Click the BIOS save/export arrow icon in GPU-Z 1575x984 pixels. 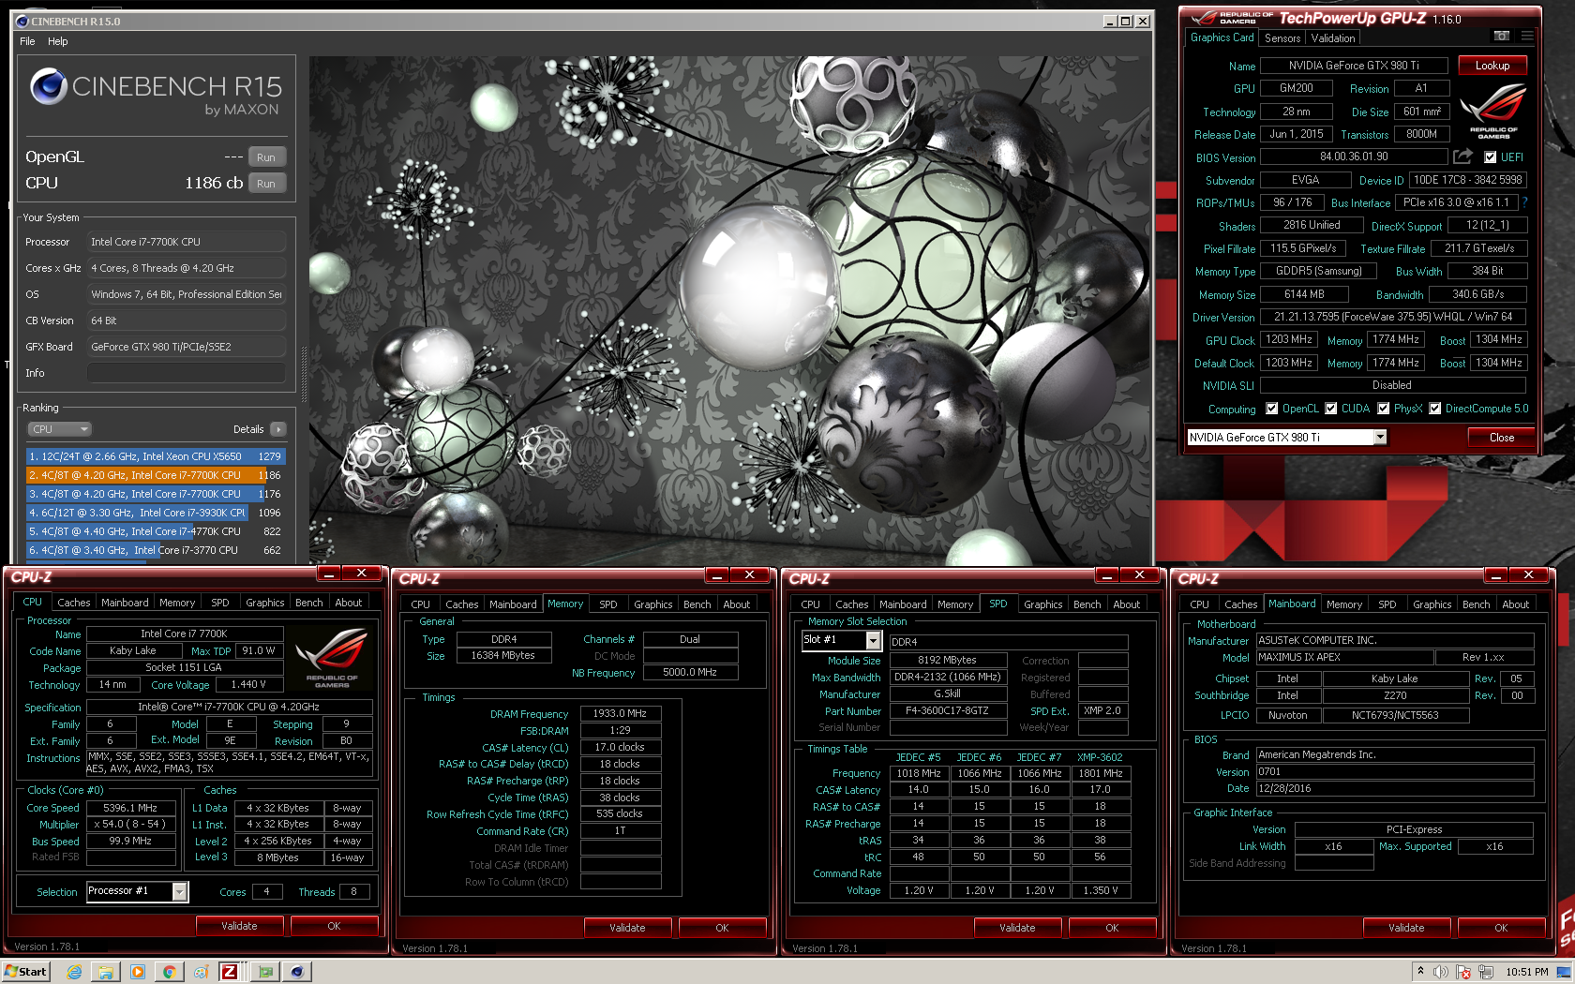1462,157
